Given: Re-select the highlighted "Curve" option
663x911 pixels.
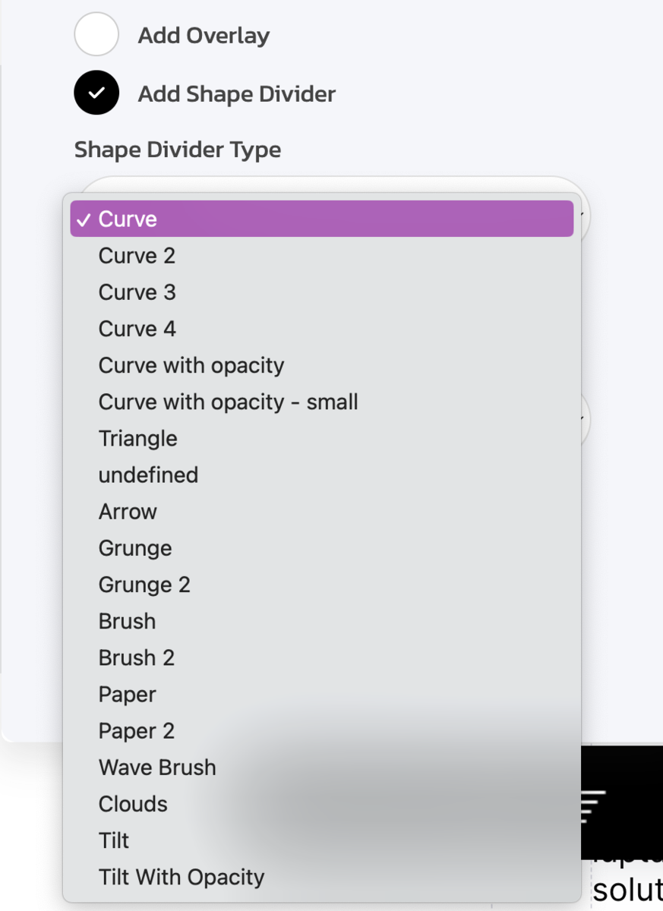Looking at the screenshot, I should click(x=126, y=218).
